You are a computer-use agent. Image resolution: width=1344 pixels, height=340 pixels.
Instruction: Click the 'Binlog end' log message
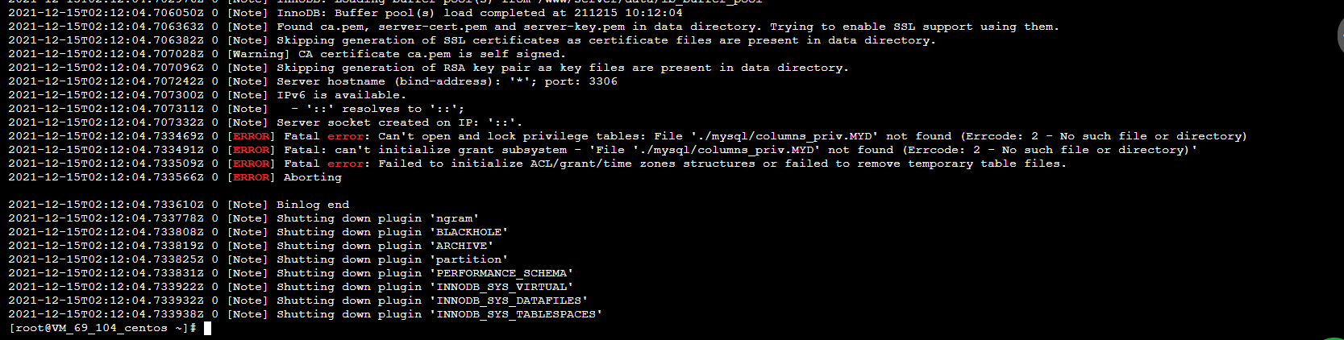[x=313, y=205]
